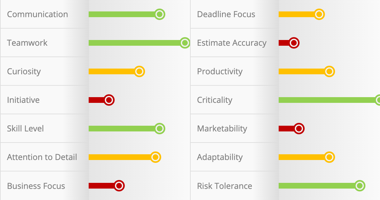Image resolution: width=380 pixels, height=200 pixels.
Task: Click the Attention to Detail slider knob
Action: click(155, 157)
